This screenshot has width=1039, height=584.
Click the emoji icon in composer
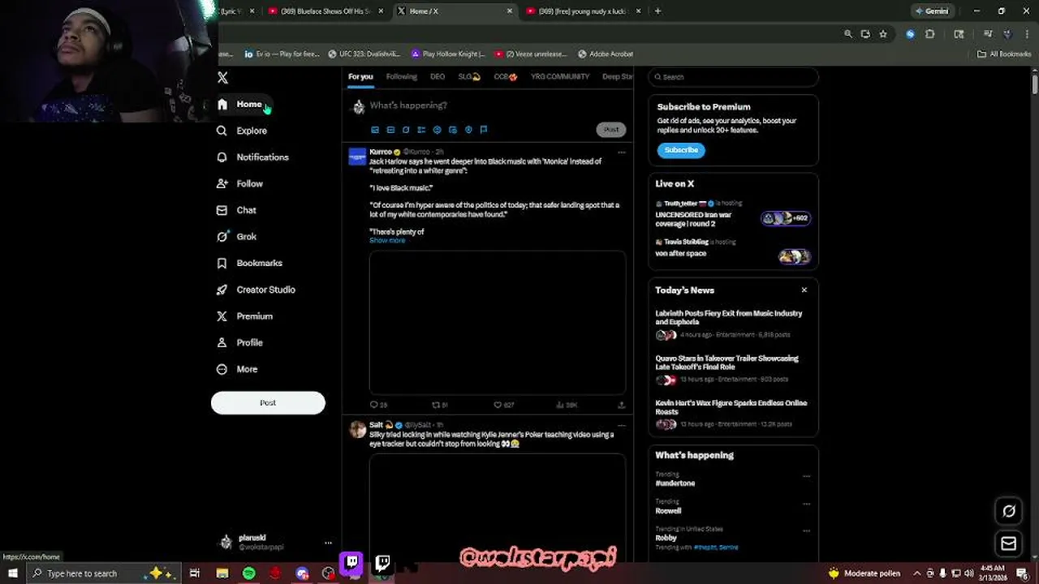(x=437, y=130)
